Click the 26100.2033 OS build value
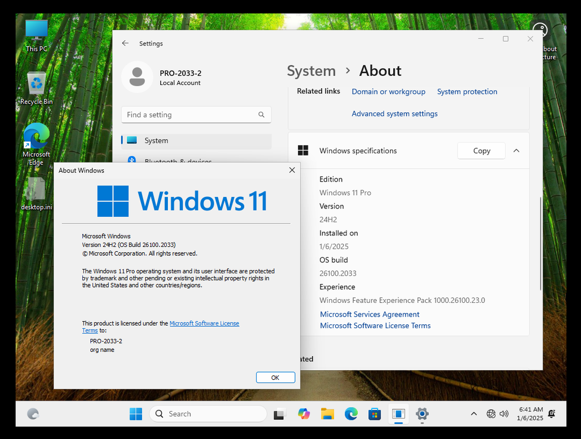Screen dimensions: 581x439 (338, 273)
